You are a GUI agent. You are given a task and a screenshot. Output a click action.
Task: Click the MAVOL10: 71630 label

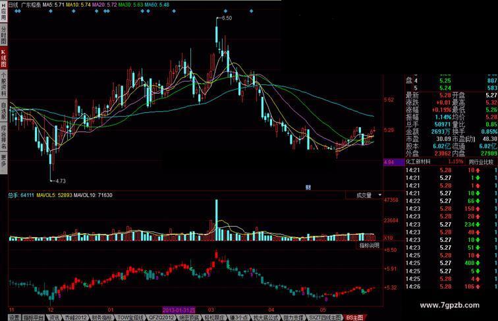point(93,195)
